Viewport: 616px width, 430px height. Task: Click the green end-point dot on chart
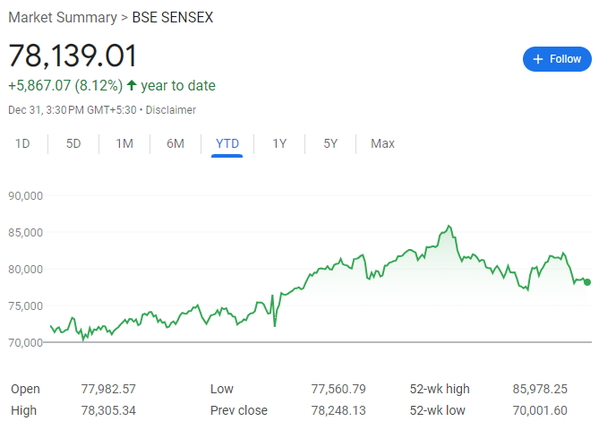[587, 281]
